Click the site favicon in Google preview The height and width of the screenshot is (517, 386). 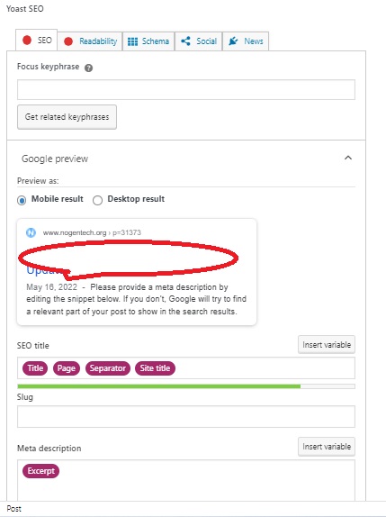point(31,232)
